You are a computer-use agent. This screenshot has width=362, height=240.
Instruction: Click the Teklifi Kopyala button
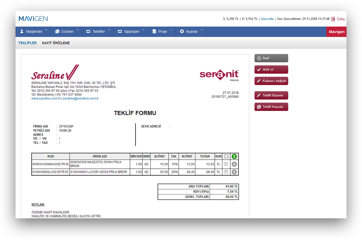[x=271, y=107]
